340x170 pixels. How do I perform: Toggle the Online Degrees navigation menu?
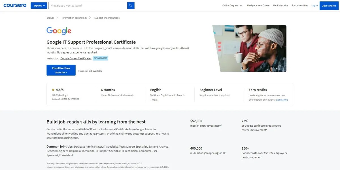coord(232,5)
